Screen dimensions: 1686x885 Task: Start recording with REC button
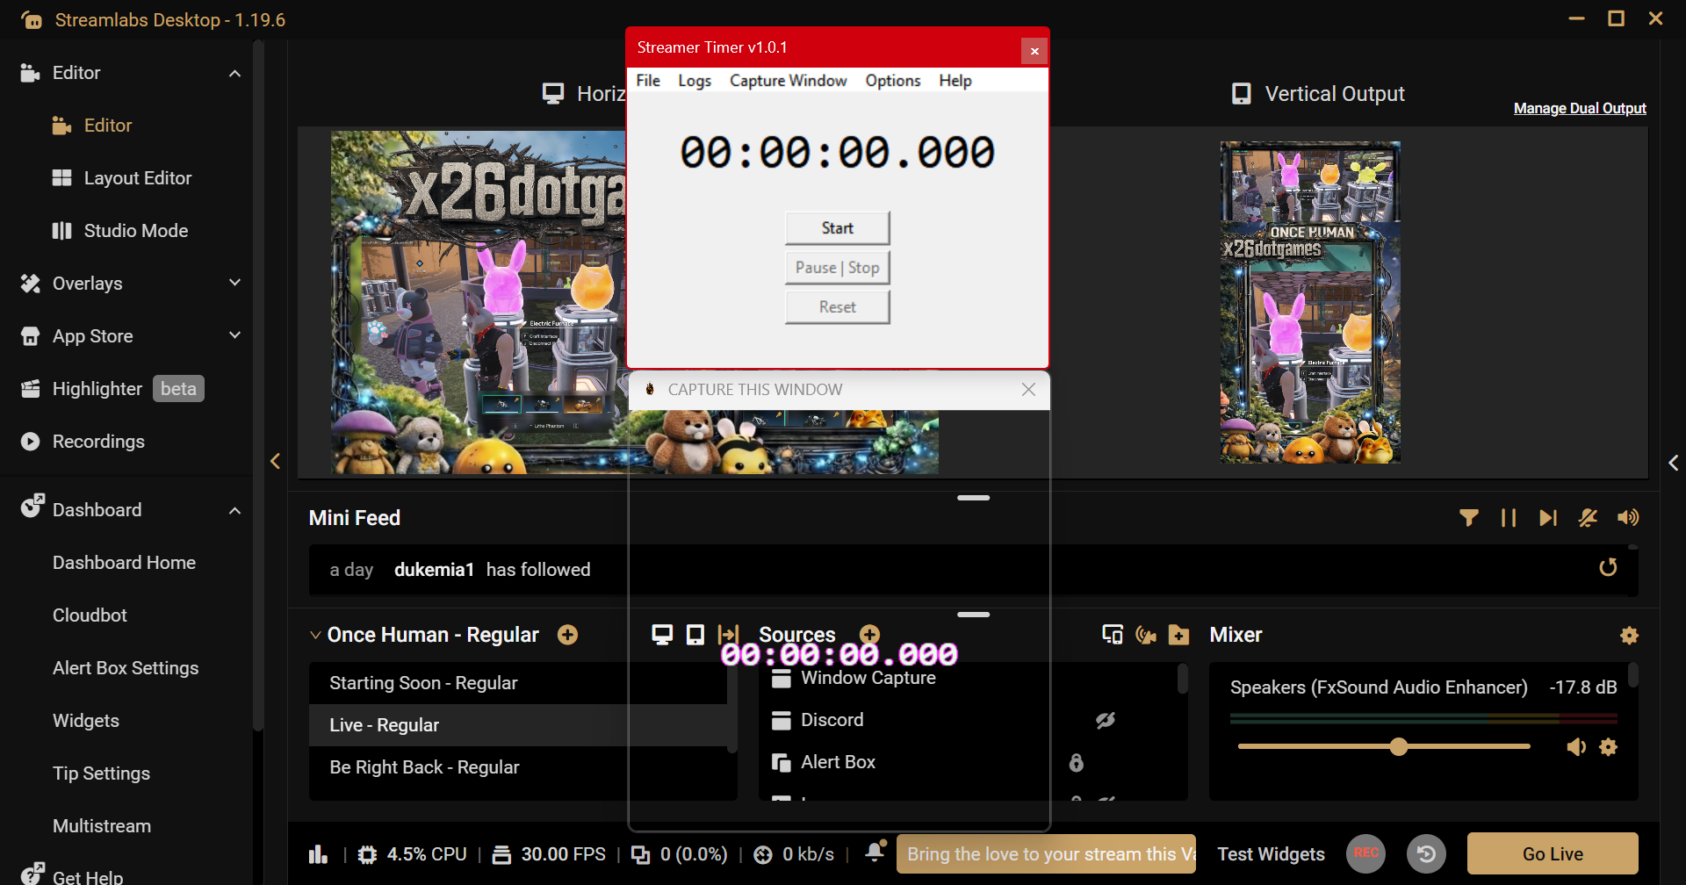[1365, 853]
